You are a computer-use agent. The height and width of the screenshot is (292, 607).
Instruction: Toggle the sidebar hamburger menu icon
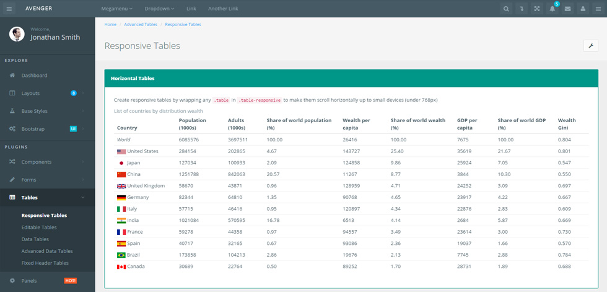tap(9, 9)
